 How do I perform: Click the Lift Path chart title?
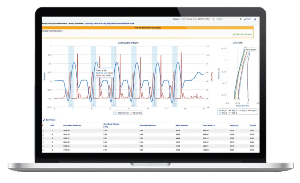[238, 43]
